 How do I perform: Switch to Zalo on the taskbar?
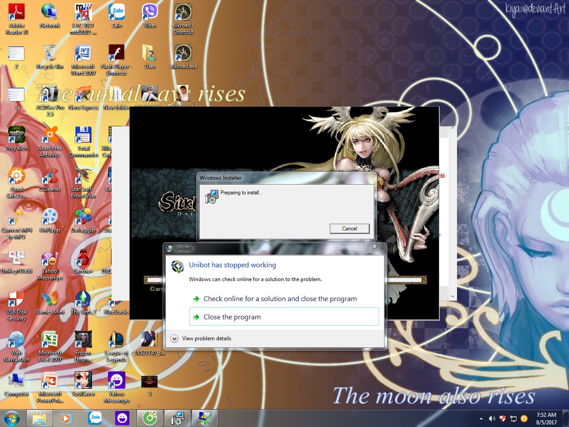coord(95,419)
